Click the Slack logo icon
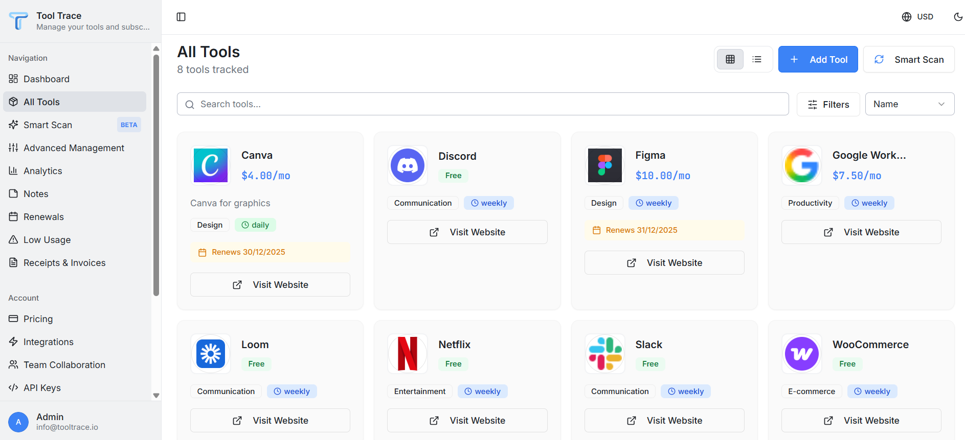 point(604,354)
